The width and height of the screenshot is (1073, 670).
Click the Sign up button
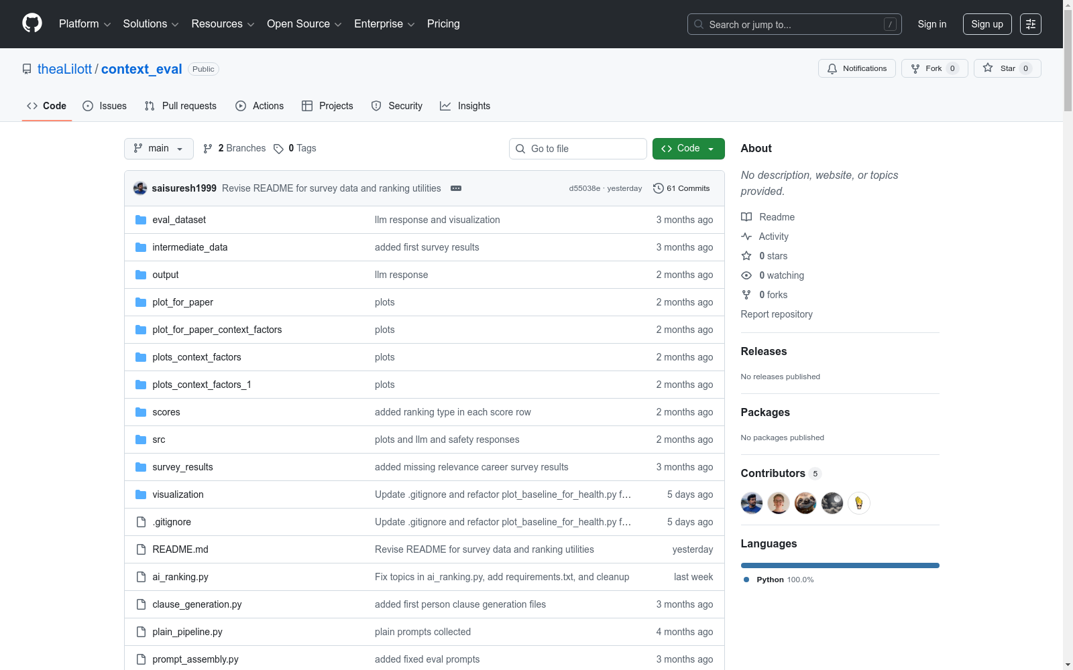987,24
